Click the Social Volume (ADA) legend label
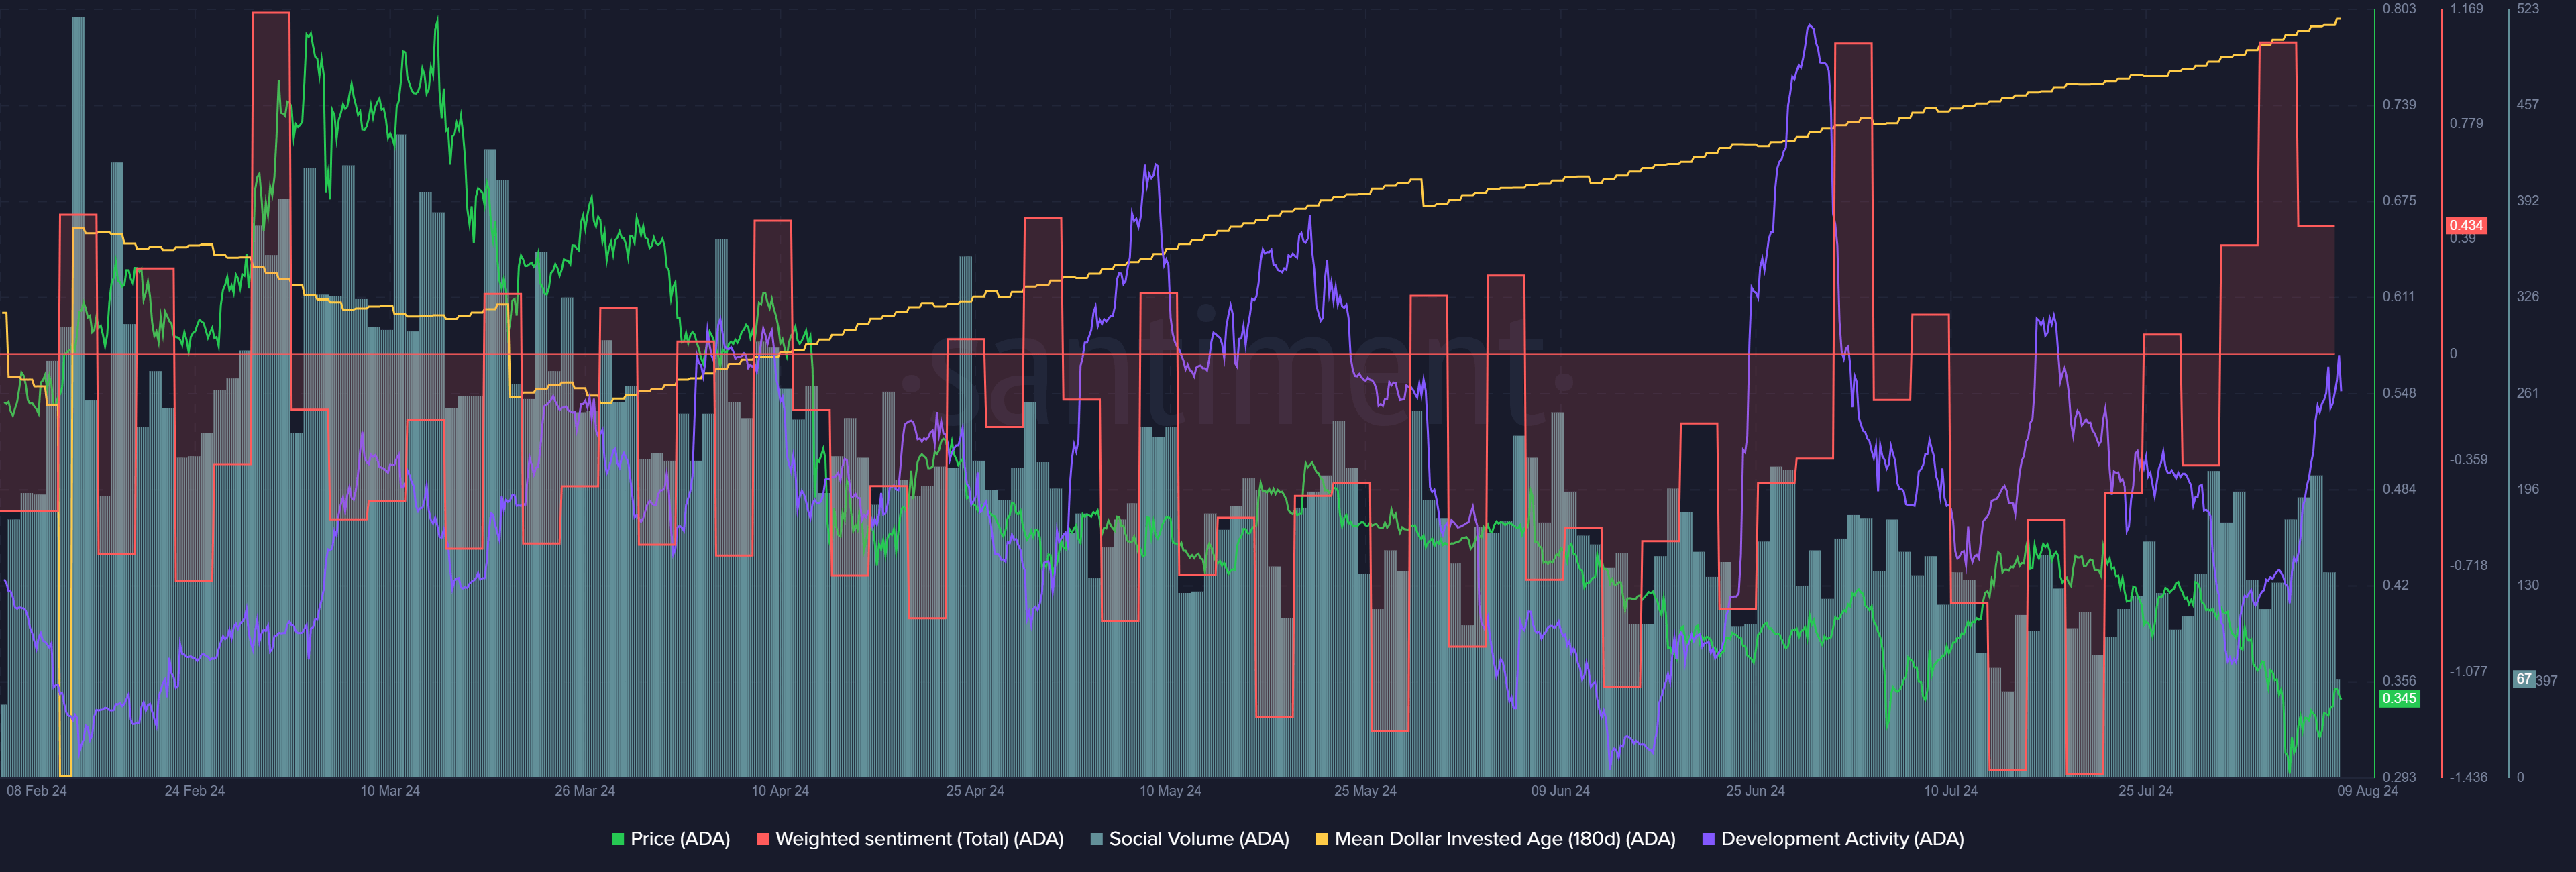 pos(1199,839)
